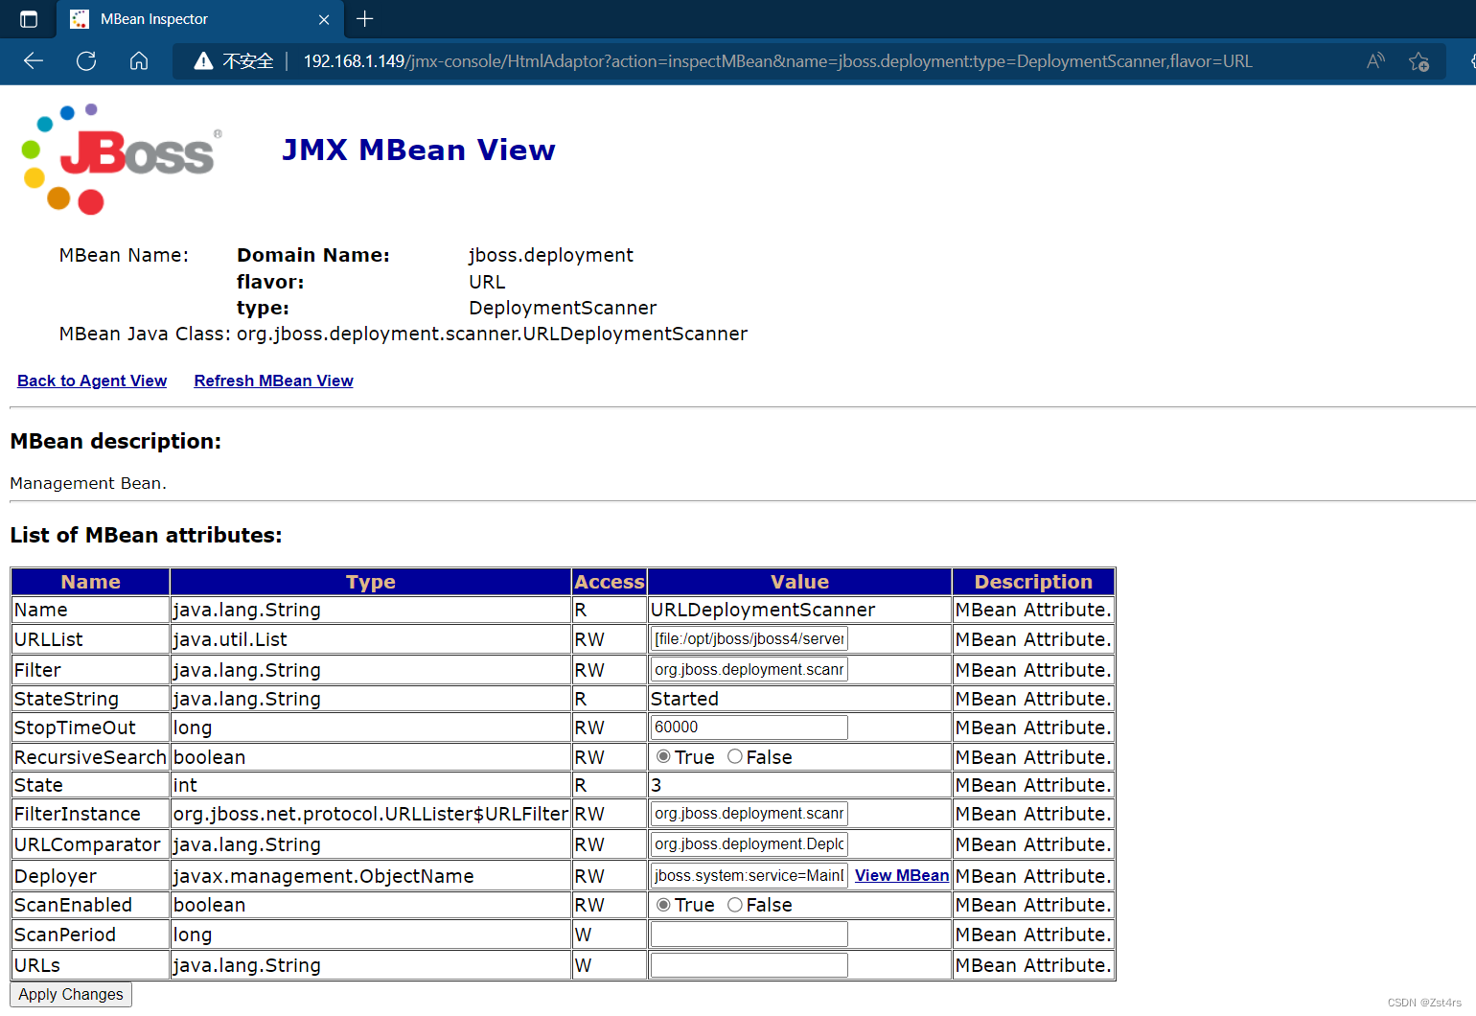Screen dimensions: 1476x1016
Task: Click the JBoss logo image
Action: 122,158
